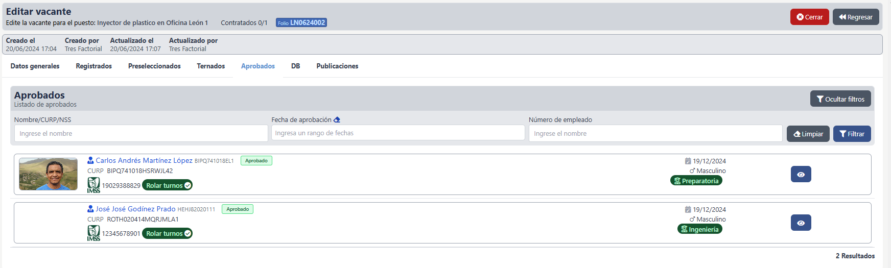This screenshot has width=891, height=268.
Task: Open the Publicaciones tab
Action: pyautogui.click(x=337, y=66)
